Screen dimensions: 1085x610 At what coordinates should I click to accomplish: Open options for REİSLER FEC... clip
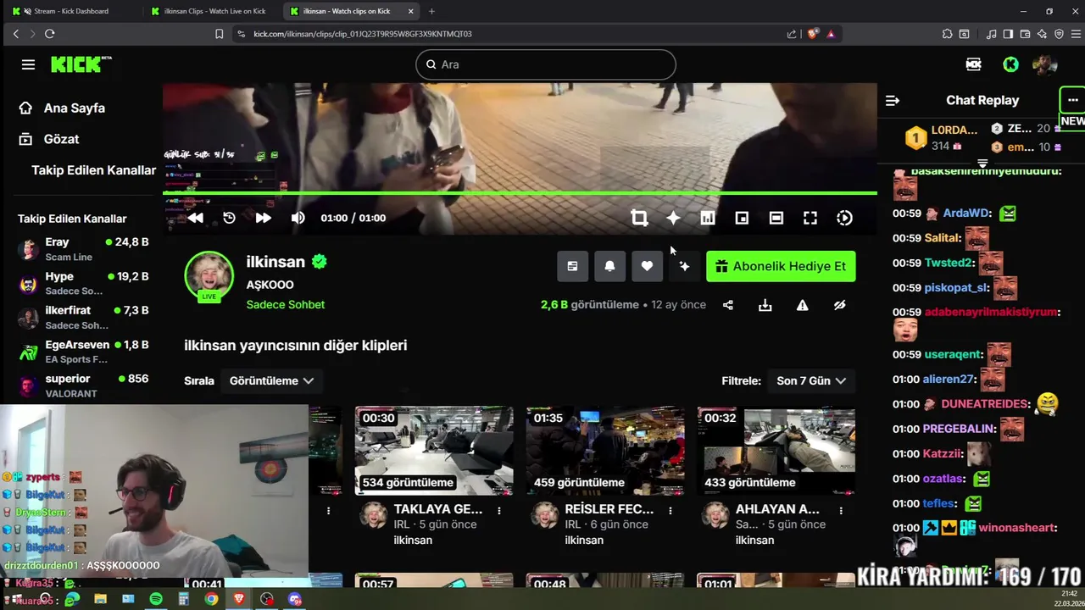tap(670, 511)
